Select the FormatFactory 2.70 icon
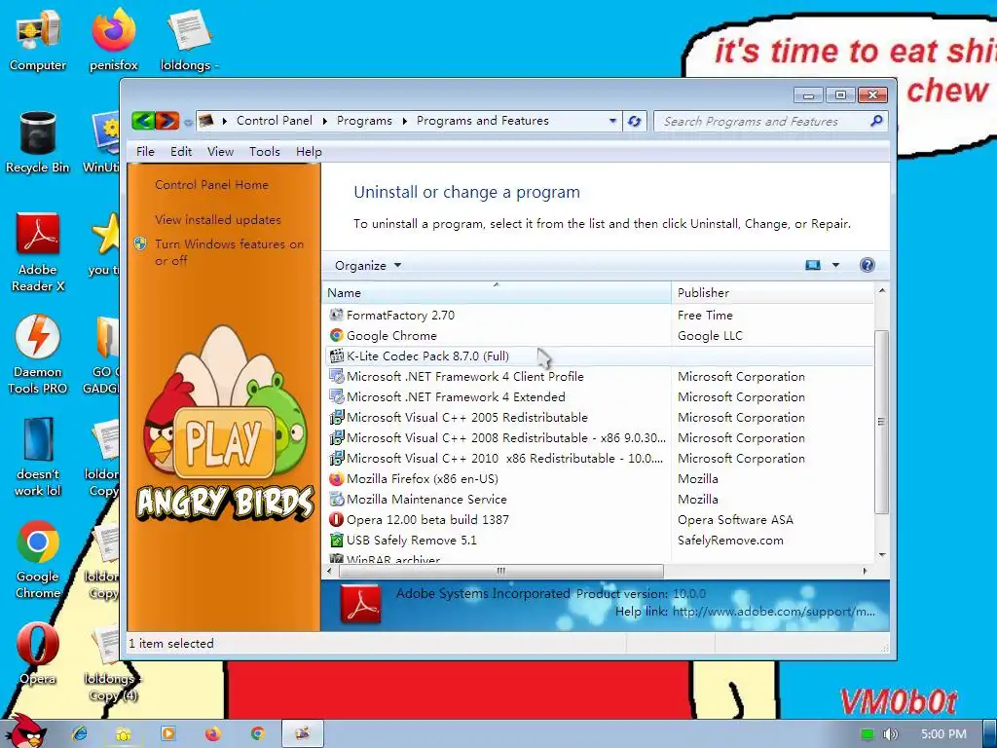Screen dimensions: 997x748 [336, 315]
